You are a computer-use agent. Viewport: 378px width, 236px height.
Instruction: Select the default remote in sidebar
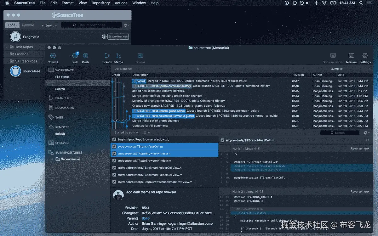[x=60, y=134]
